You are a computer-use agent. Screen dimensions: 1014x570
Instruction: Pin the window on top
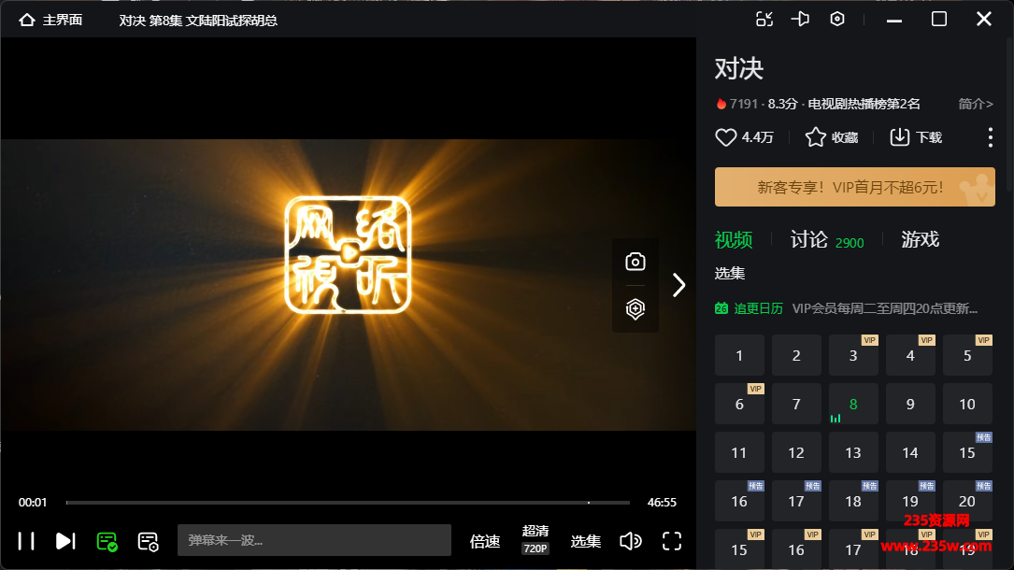point(801,20)
